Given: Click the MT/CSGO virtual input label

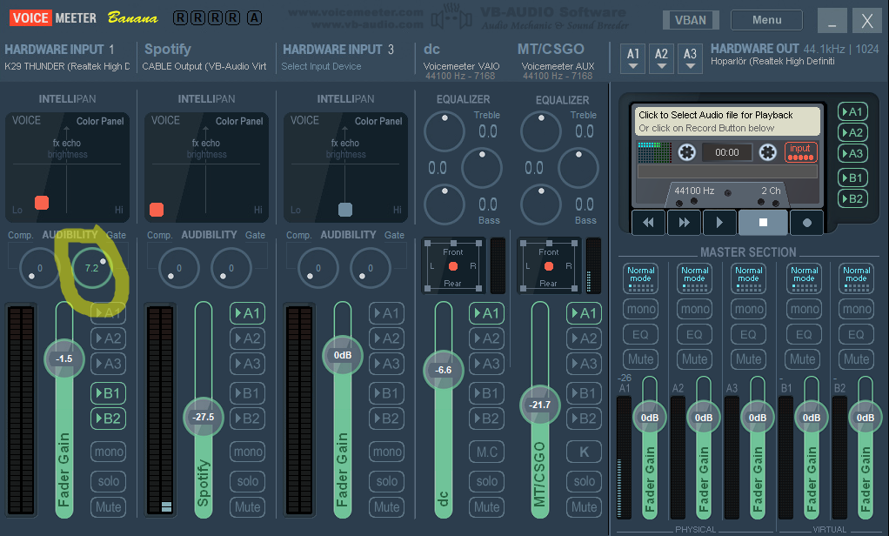Looking at the screenshot, I should click(x=551, y=50).
